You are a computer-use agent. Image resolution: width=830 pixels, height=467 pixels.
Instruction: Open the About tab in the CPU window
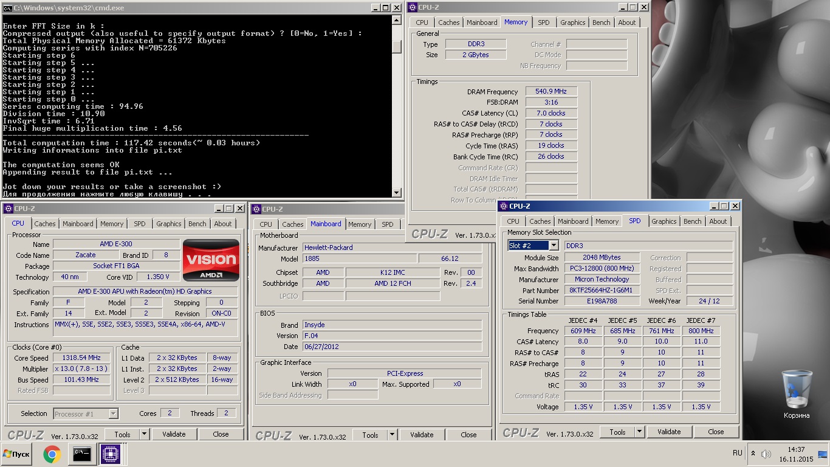pyautogui.click(x=223, y=224)
